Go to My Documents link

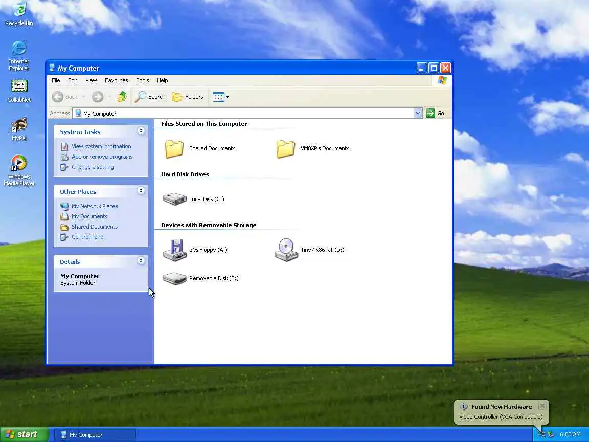(89, 216)
